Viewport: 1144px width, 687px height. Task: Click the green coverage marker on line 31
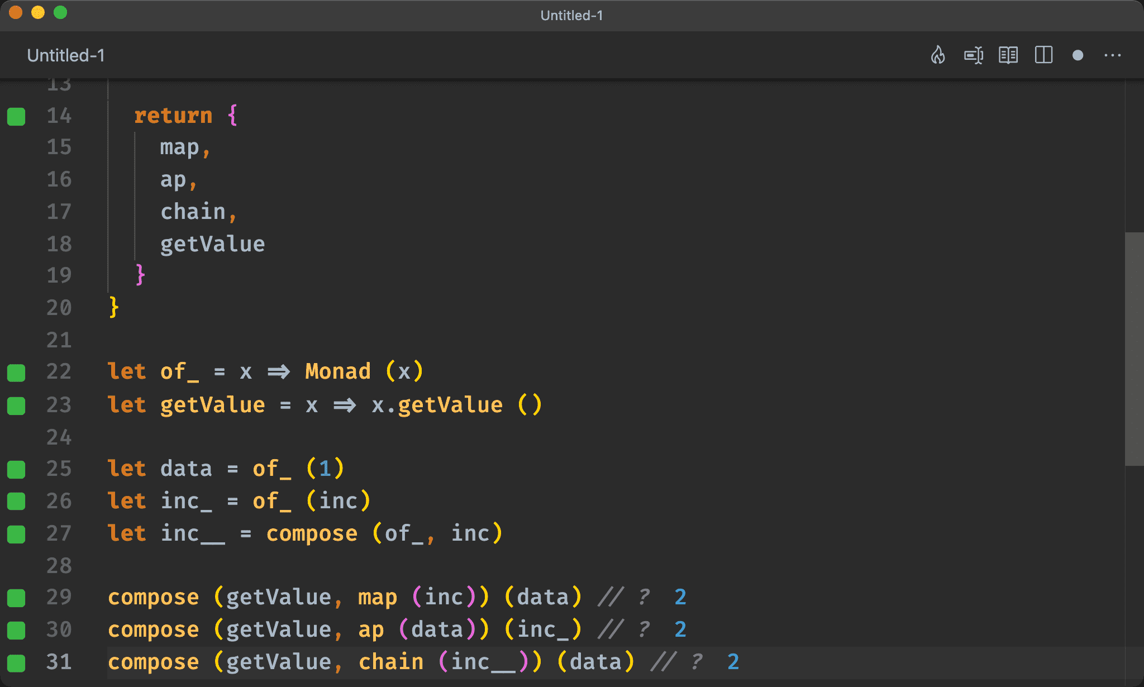pos(16,662)
